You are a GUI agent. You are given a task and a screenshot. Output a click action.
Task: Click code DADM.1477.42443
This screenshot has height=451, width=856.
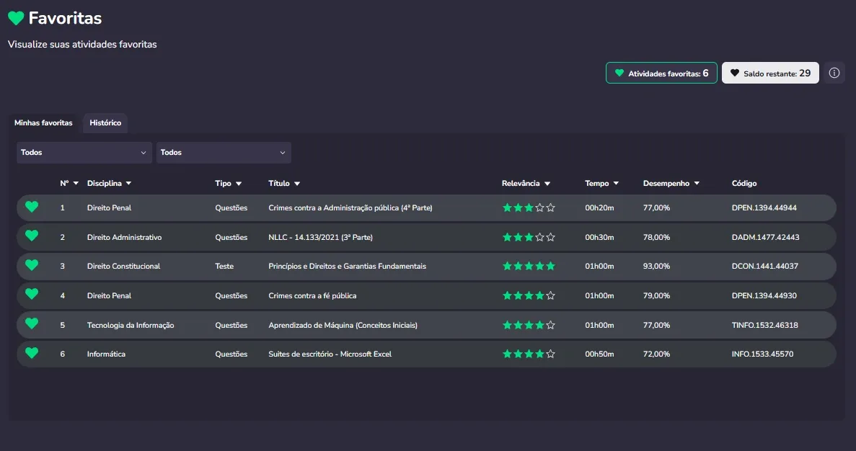click(x=765, y=237)
